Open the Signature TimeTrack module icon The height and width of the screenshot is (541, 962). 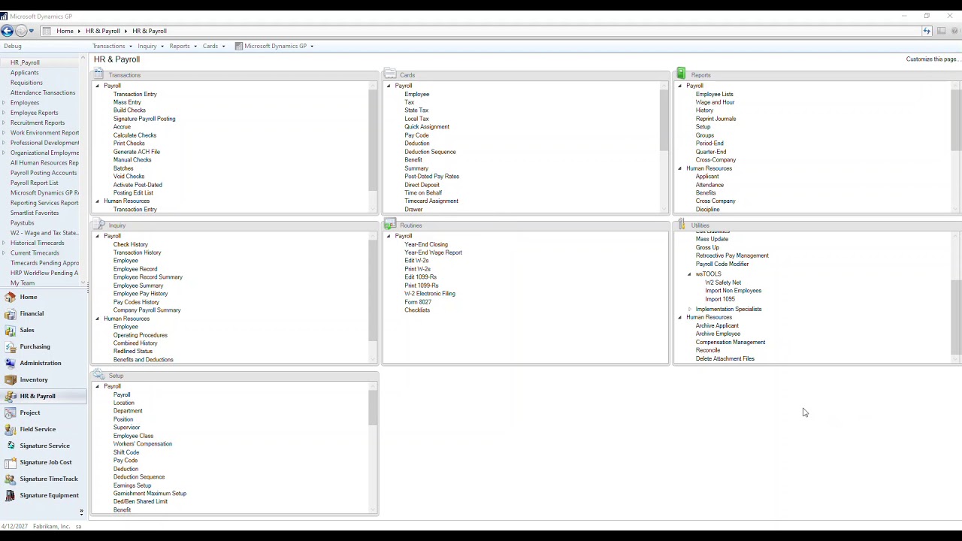(x=10, y=479)
